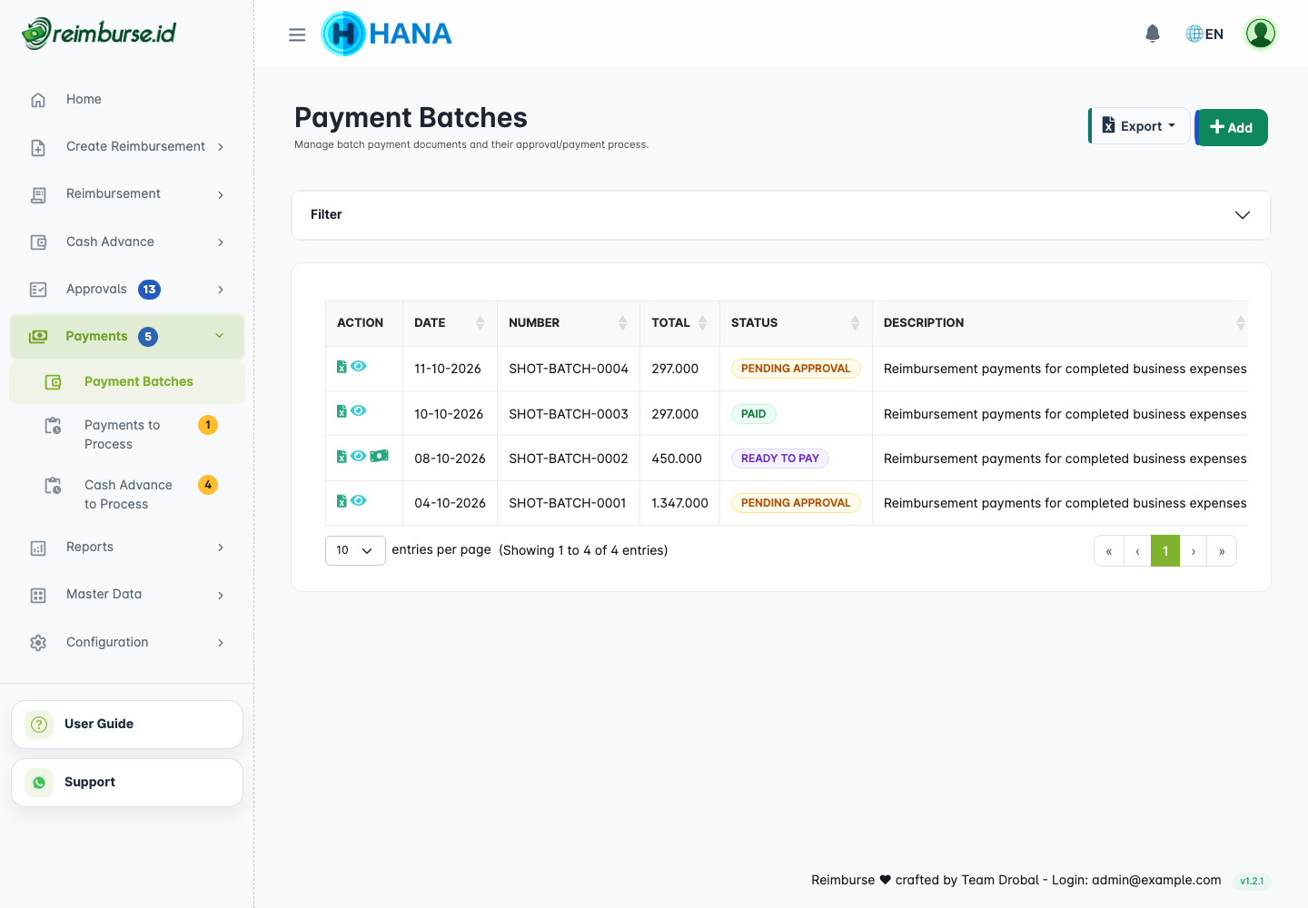Viewport: 1308px width, 908px height.
Task: View details of SHOT-BATCH-0002
Action: pos(359,456)
